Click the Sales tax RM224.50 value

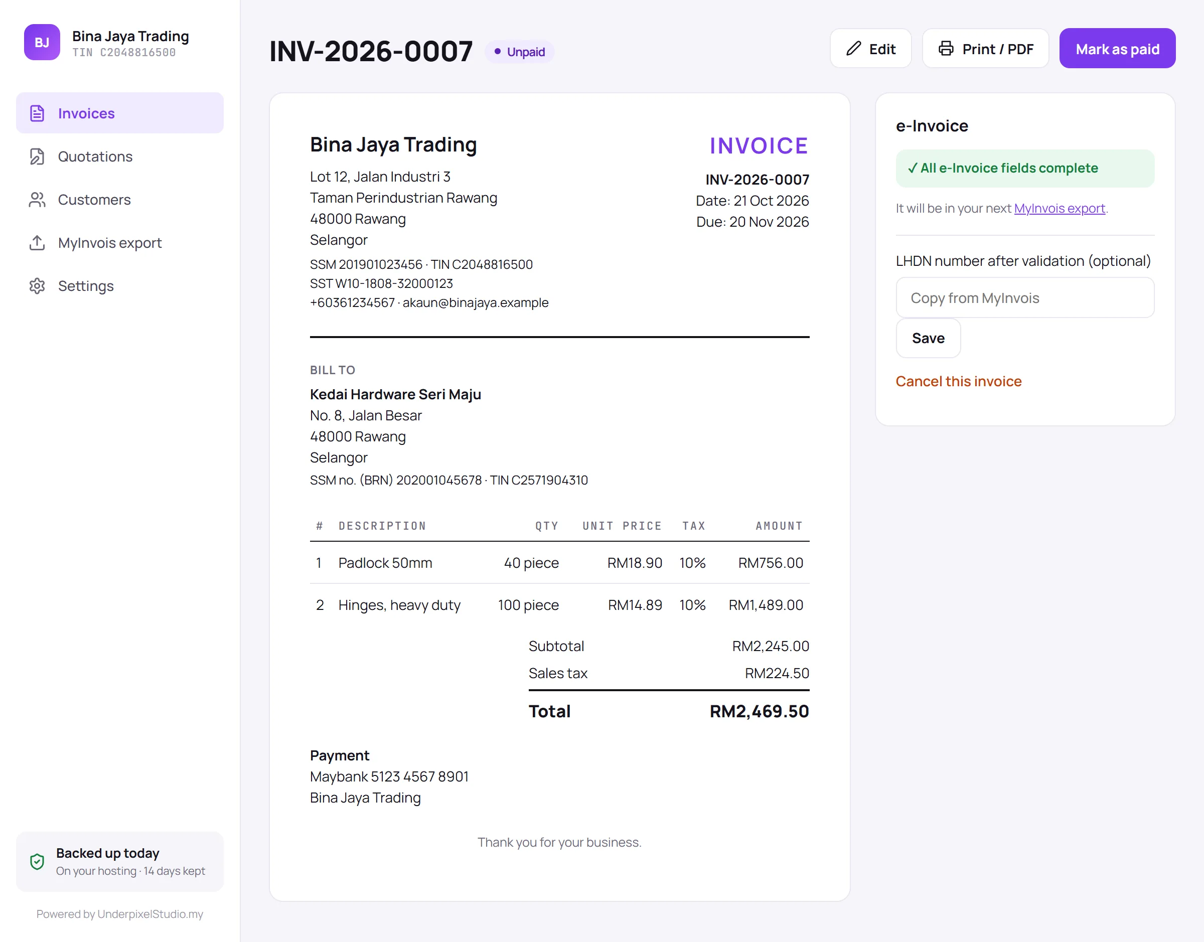click(x=777, y=674)
